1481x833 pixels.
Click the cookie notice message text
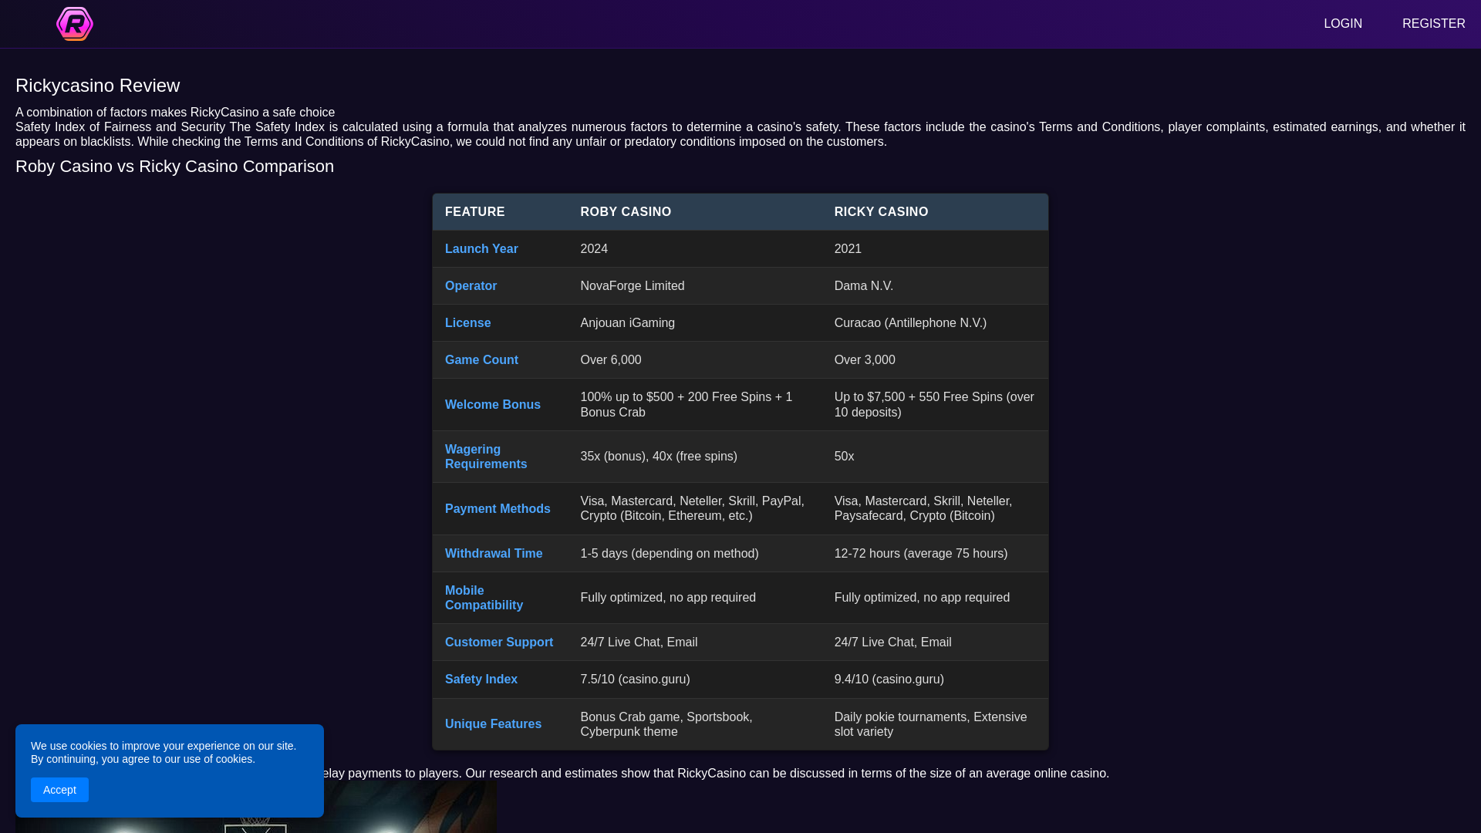[x=164, y=753]
